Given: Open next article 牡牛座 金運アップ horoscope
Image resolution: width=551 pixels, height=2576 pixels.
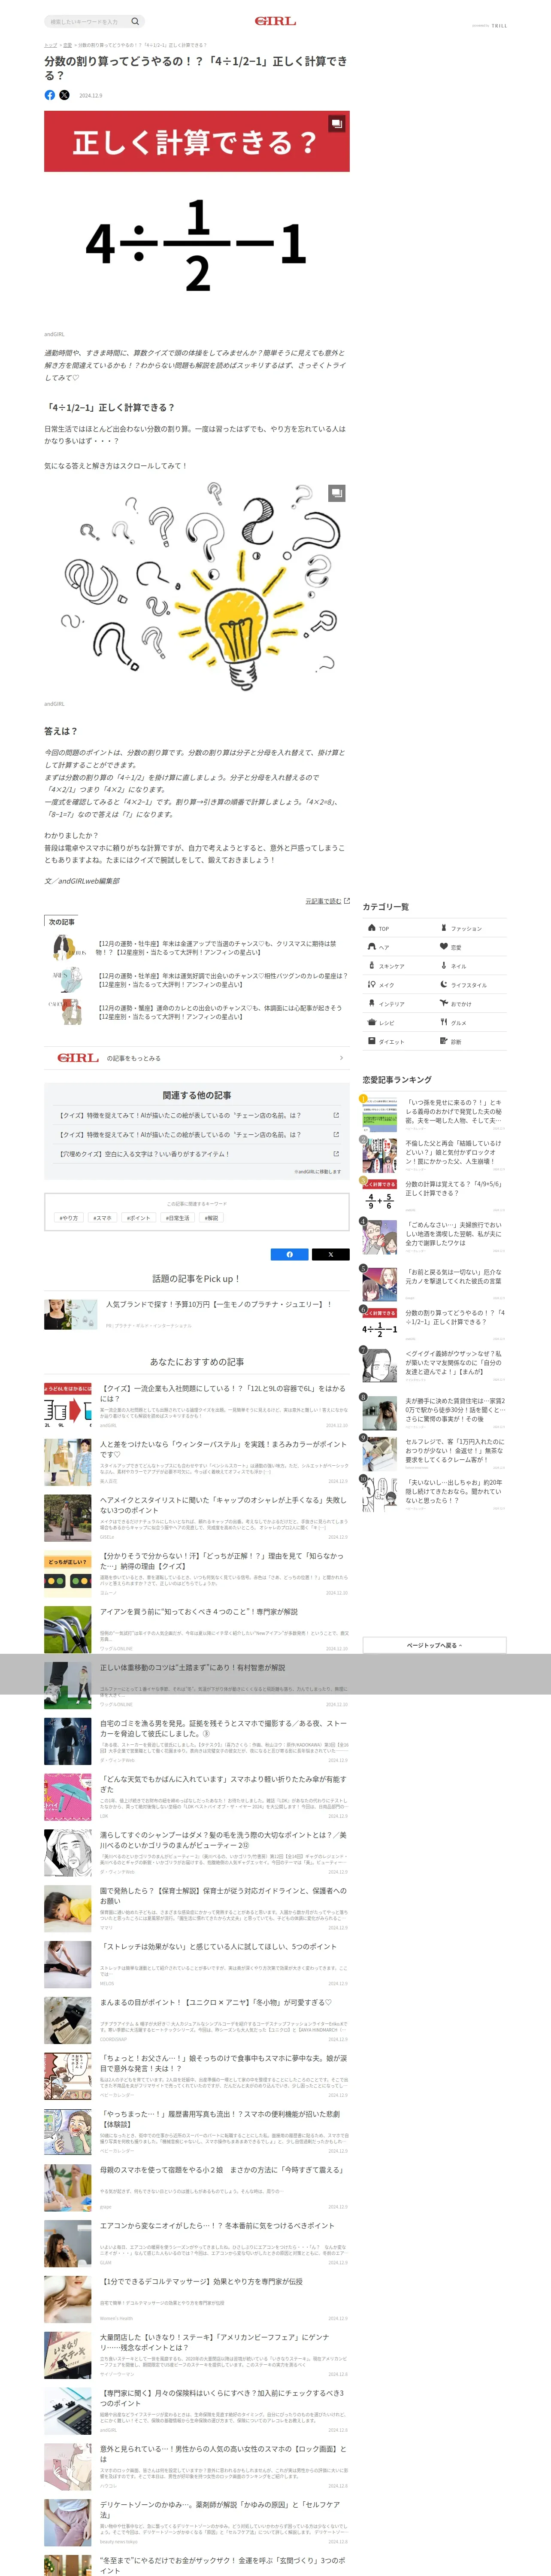Looking at the screenshot, I should click(x=197, y=948).
